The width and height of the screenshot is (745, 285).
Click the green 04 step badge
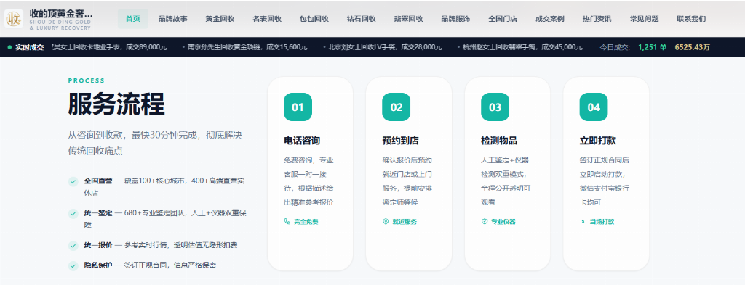pyautogui.click(x=594, y=107)
